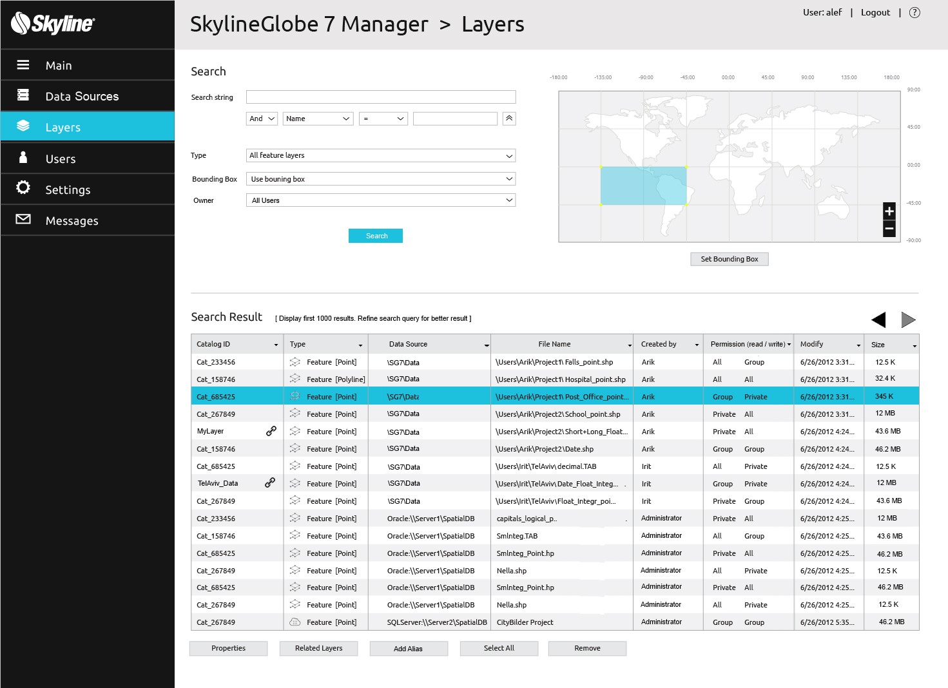Click the Layers stack icon in sidebar
Screen dimensions: 948x688
click(x=23, y=126)
